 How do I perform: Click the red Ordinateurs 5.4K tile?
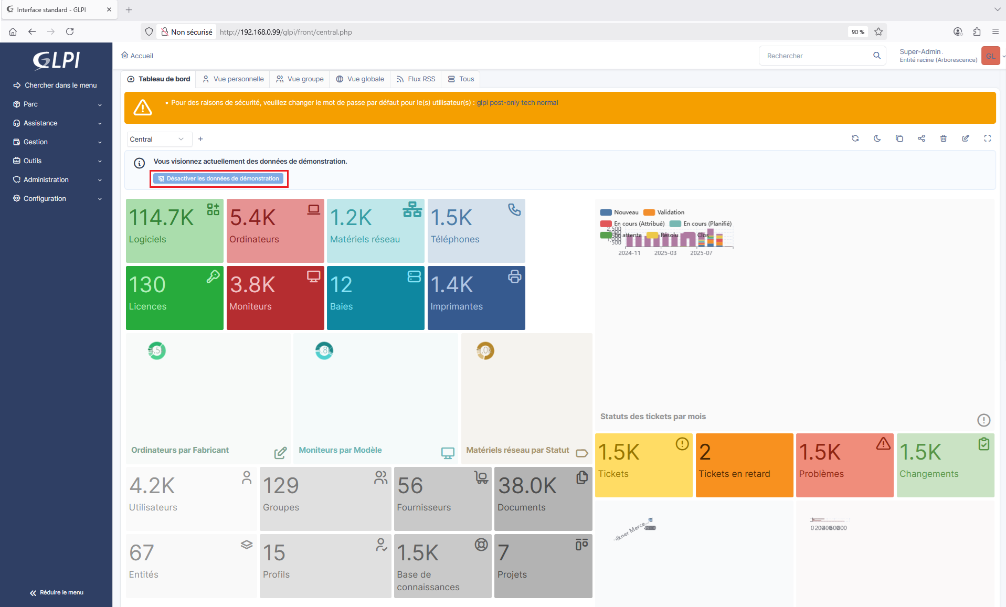[275, 231]
